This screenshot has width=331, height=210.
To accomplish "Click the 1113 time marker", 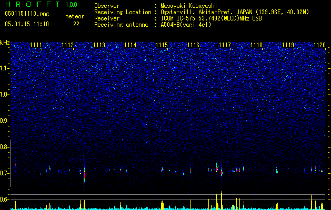I will coord(99,45).
